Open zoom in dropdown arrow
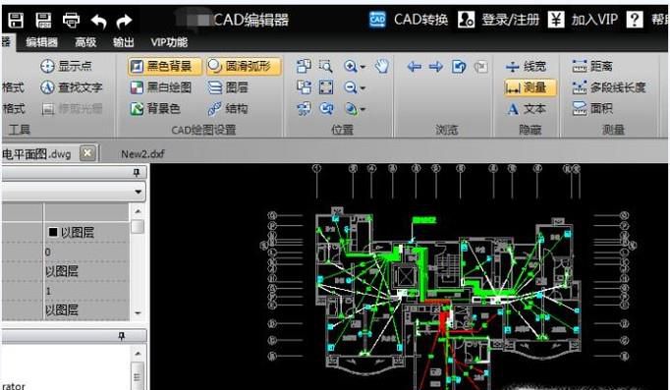 363,67
